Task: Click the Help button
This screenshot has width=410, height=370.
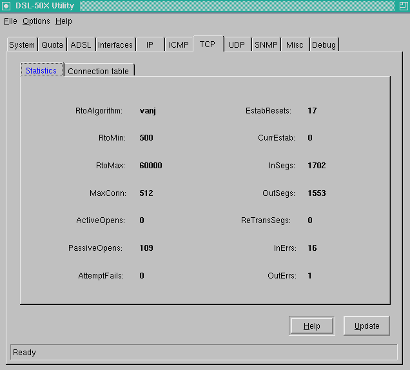Action: click(311, 326)
